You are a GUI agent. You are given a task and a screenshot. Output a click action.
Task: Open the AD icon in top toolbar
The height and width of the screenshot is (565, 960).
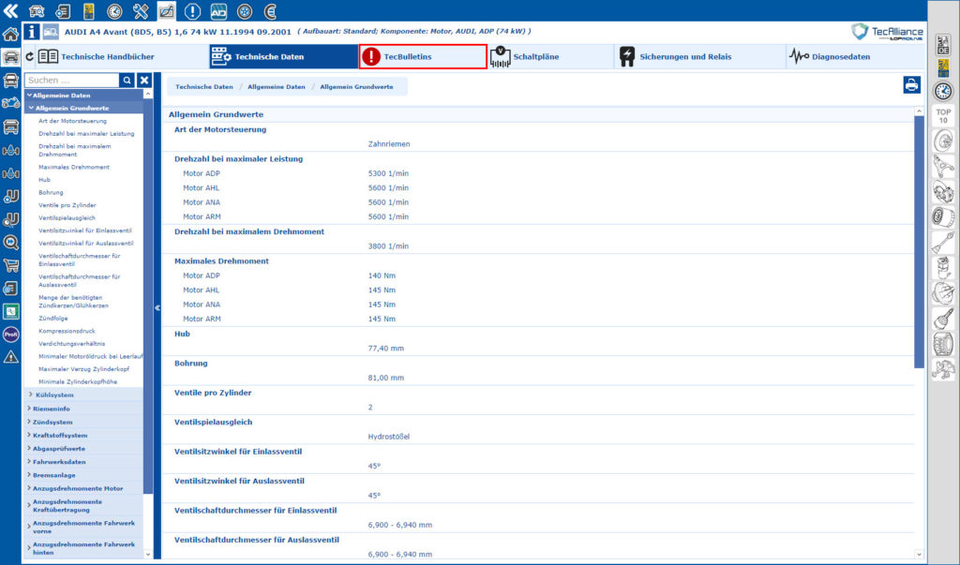218,11
